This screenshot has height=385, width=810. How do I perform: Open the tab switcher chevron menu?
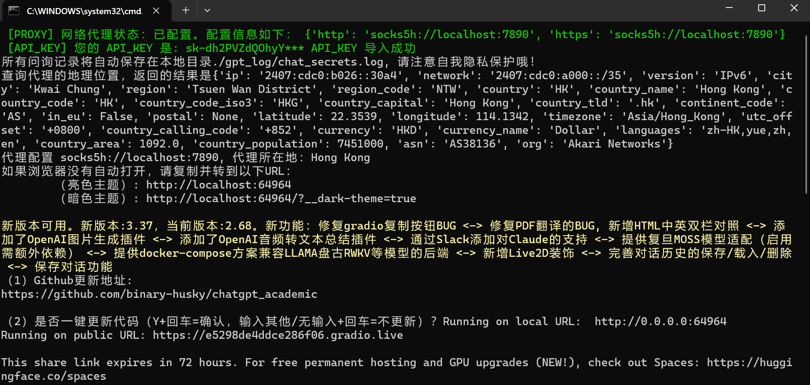pyautogui.click(x=207, y=10)
